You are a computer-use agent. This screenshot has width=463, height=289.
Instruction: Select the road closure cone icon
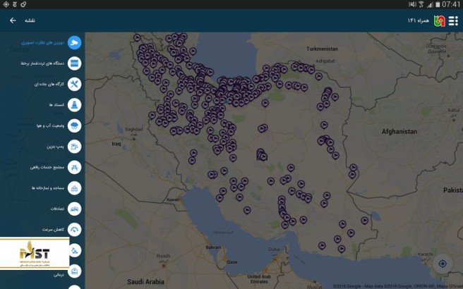tap(74, 105)
